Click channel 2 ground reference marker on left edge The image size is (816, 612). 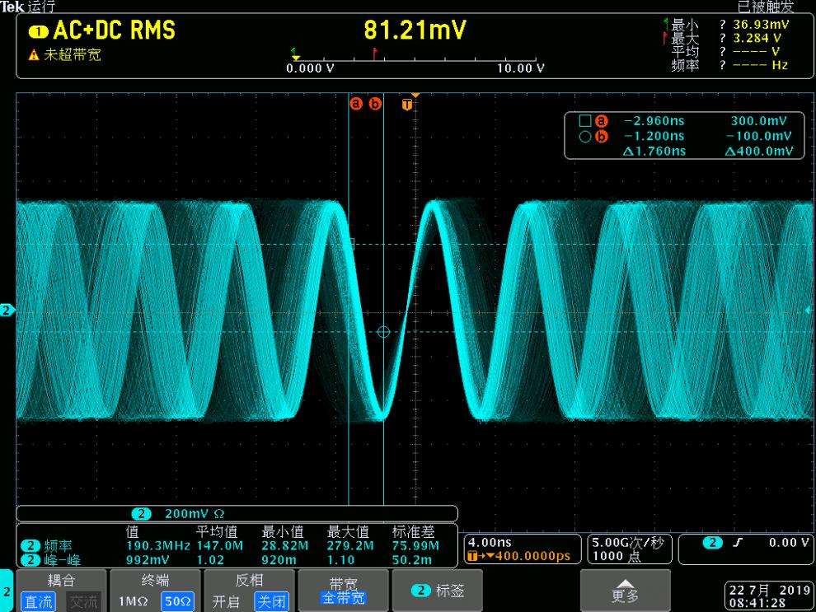coord(7,311)
